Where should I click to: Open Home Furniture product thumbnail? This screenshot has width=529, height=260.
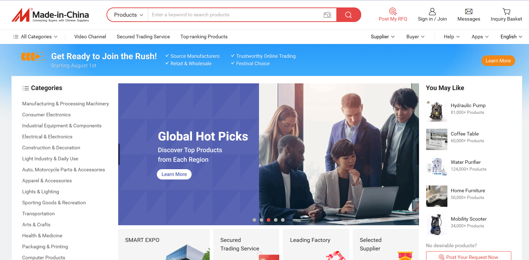[x=437, y=196]
